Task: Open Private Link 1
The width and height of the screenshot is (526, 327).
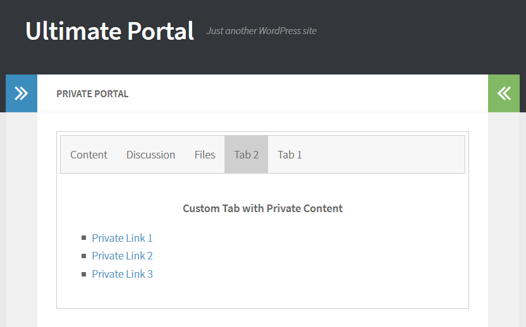Action: pyautogui.click(x=122, y=238)
